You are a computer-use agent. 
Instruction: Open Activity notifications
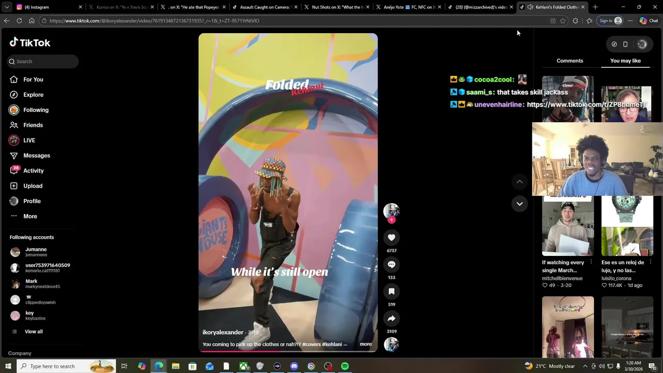33,170
